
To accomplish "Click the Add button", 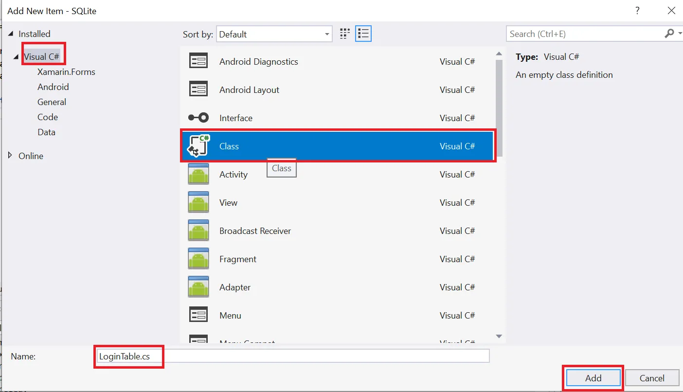I will coord(593,378).
